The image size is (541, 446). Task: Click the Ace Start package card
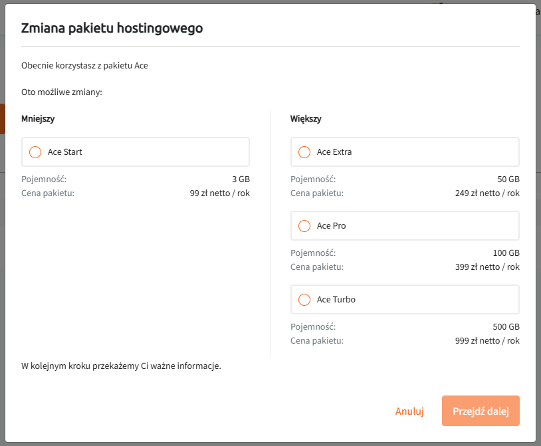pos(135,152)
